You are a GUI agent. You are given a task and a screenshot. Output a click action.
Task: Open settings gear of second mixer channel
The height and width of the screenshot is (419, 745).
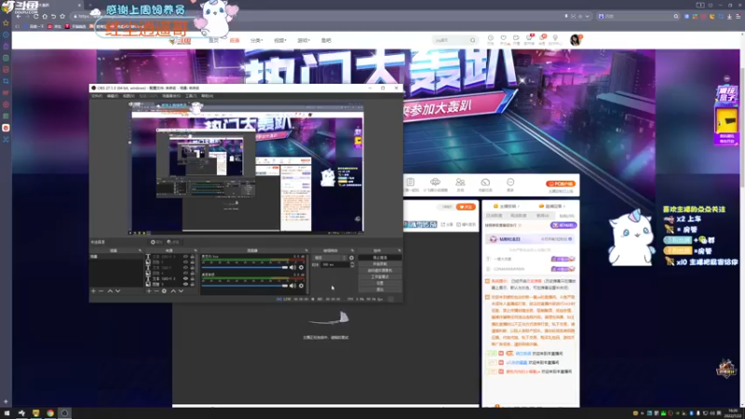point(301,286)
